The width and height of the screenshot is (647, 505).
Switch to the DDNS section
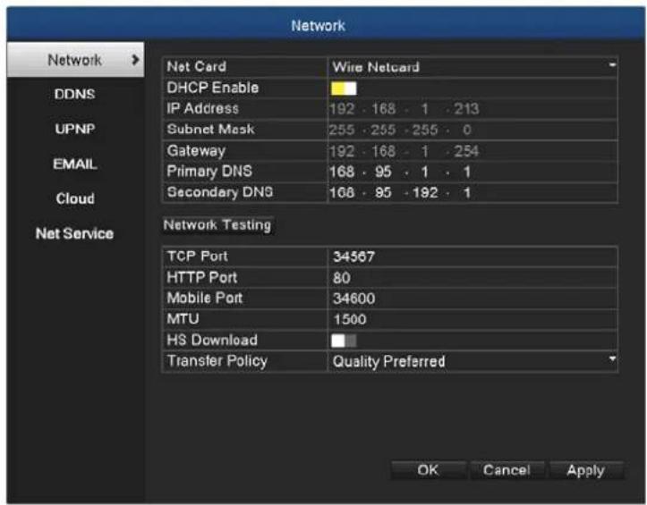74,94
